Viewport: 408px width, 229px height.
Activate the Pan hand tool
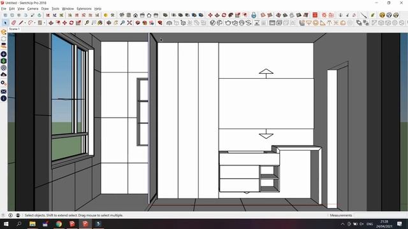[x=115, y=23]
